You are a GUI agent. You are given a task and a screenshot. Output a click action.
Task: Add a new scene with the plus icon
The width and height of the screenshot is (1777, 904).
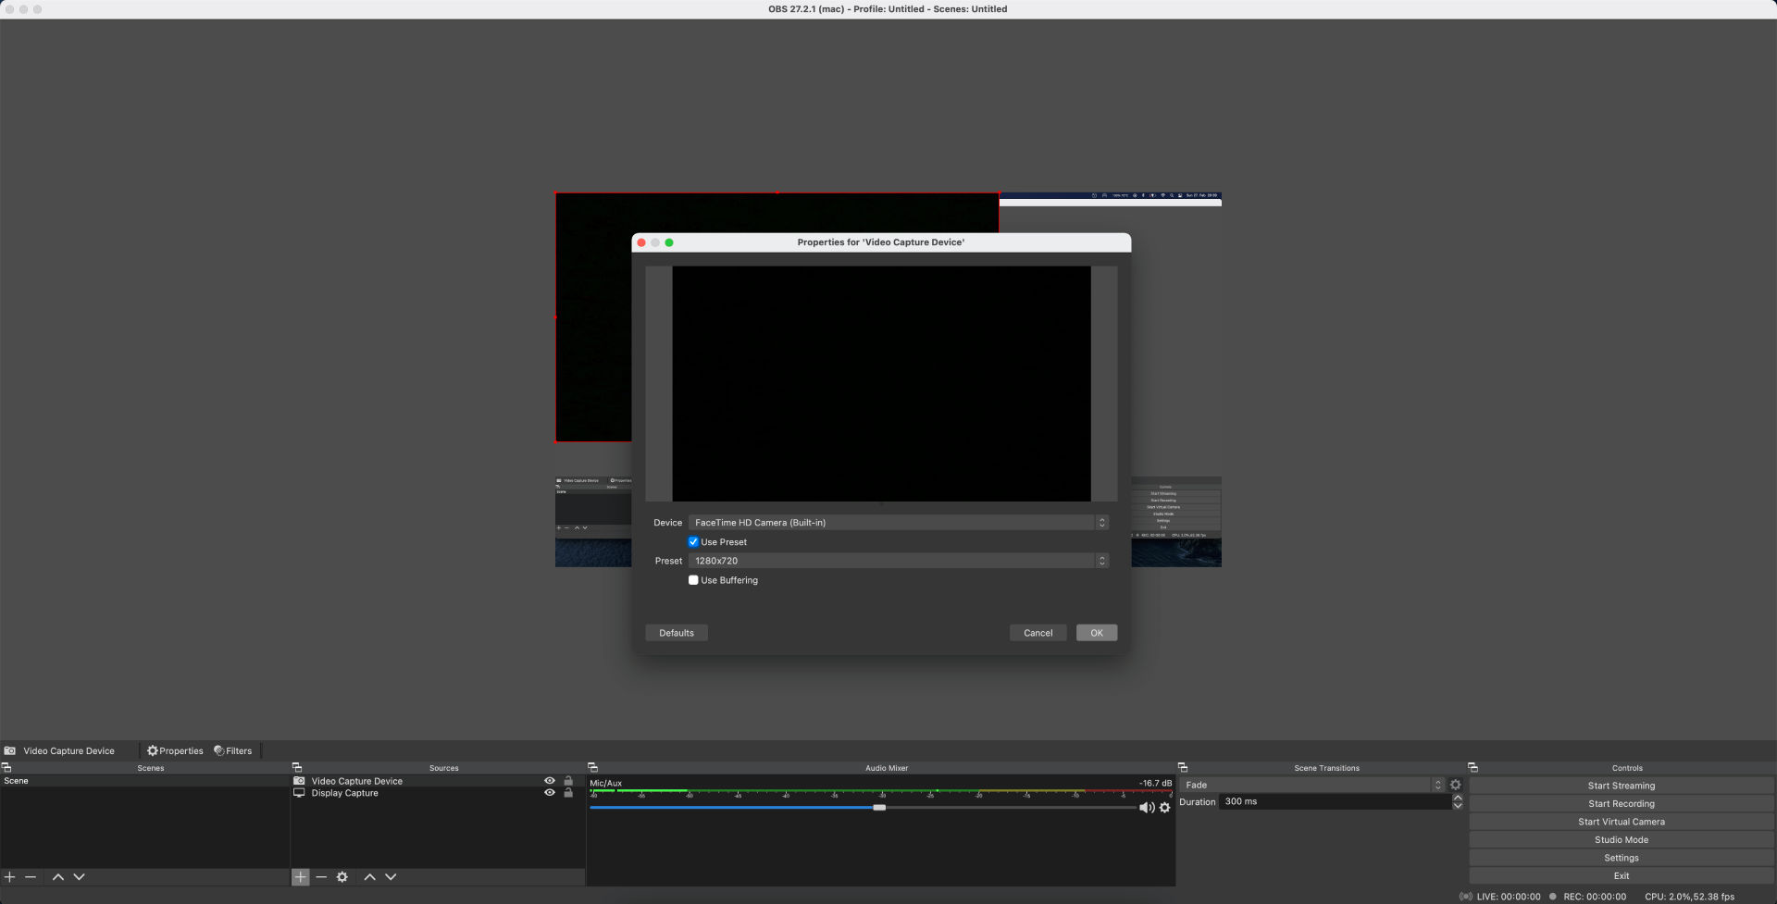click(10, 876)
